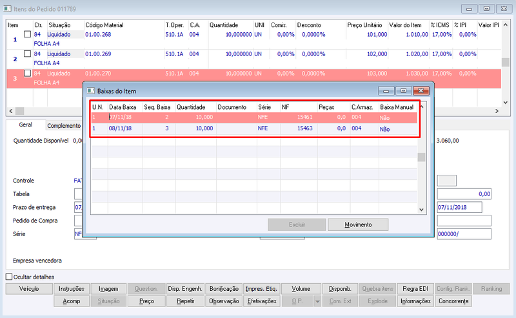Check the checkbox for item 1
Viewport: 516px width, 318px height.
pos(27,34)
